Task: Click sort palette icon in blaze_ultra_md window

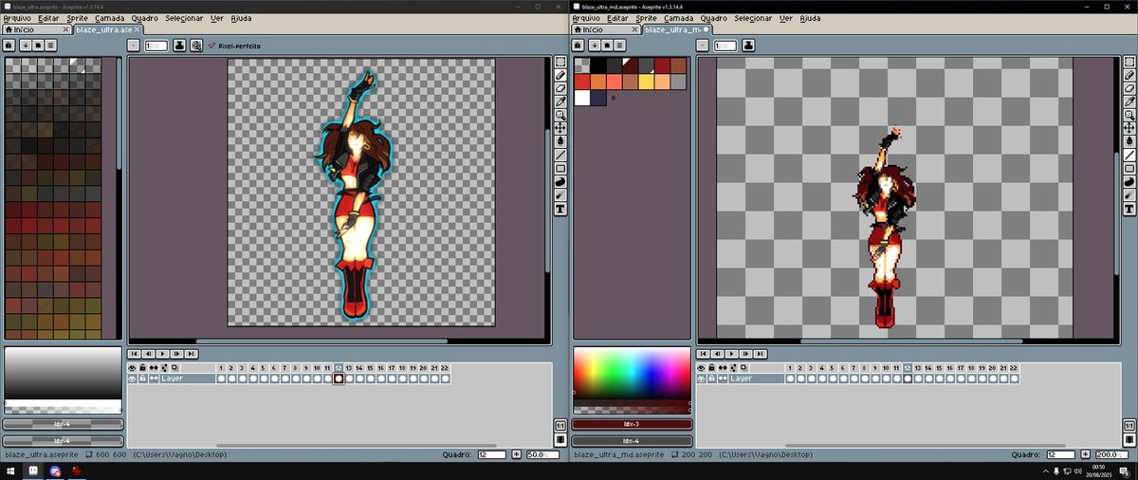Action: coord(593,45)
